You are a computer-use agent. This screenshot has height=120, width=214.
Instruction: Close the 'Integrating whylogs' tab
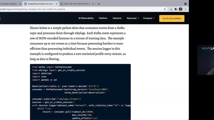(57, 4)
